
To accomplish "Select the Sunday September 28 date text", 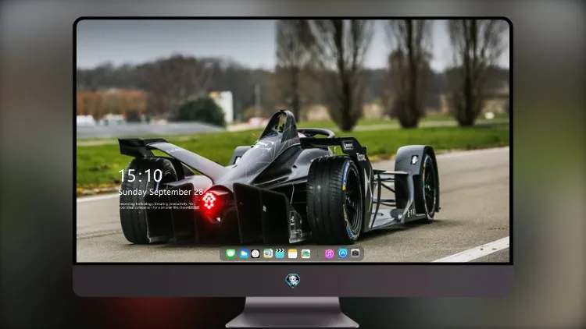I will 161,192.
